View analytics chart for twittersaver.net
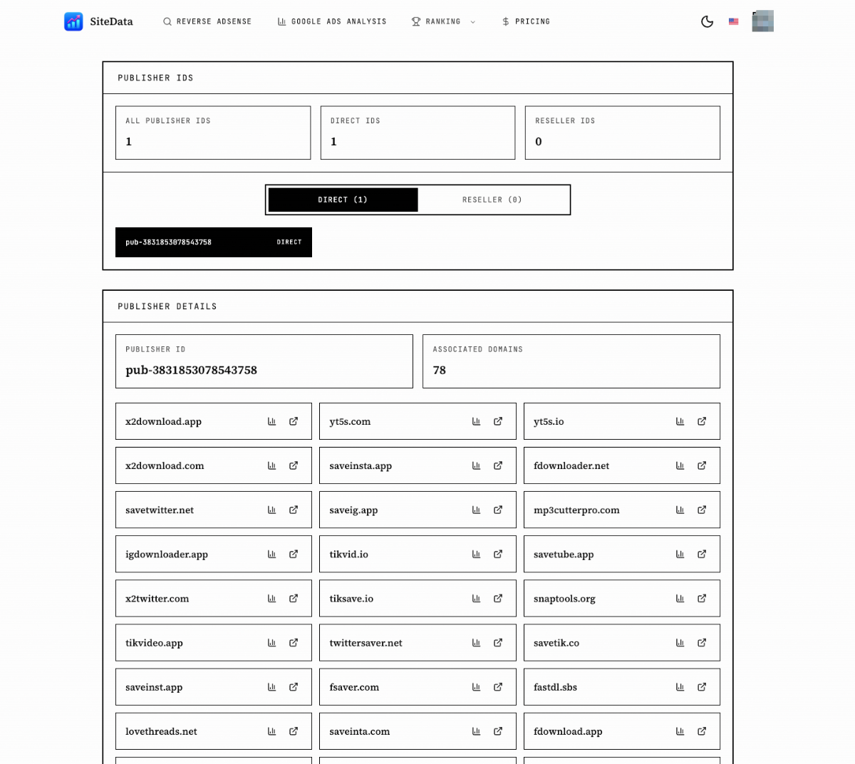 (x=476, y=642)
